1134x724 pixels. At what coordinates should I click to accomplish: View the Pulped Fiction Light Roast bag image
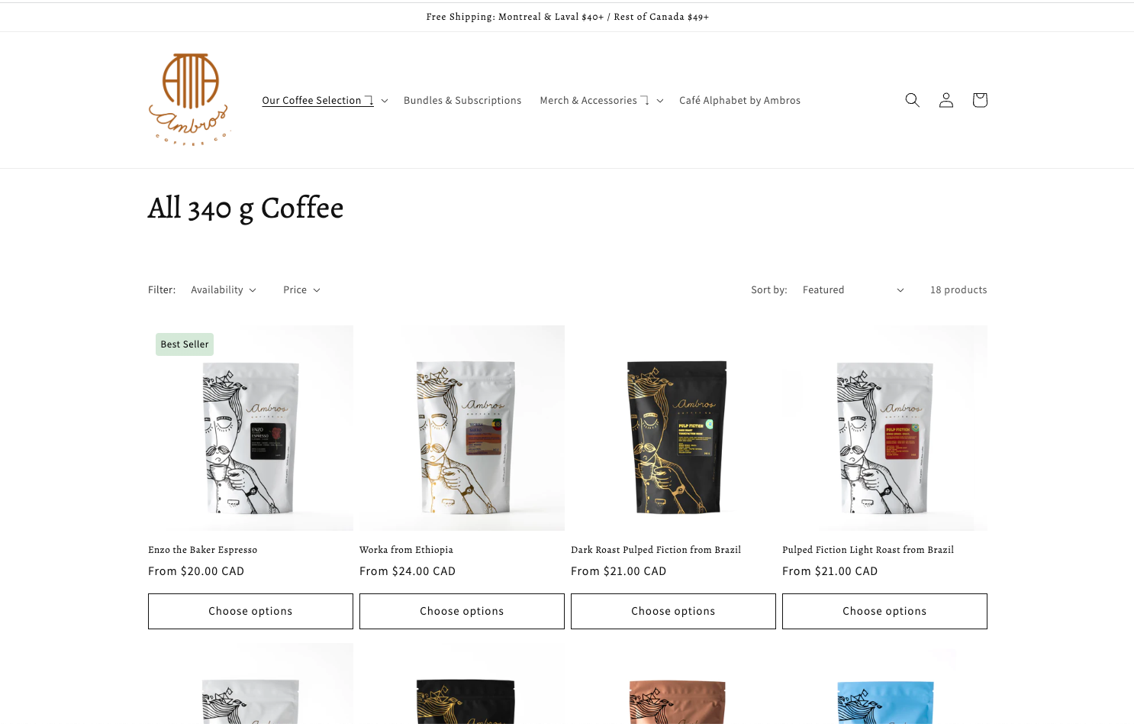(x=884, y=428)
